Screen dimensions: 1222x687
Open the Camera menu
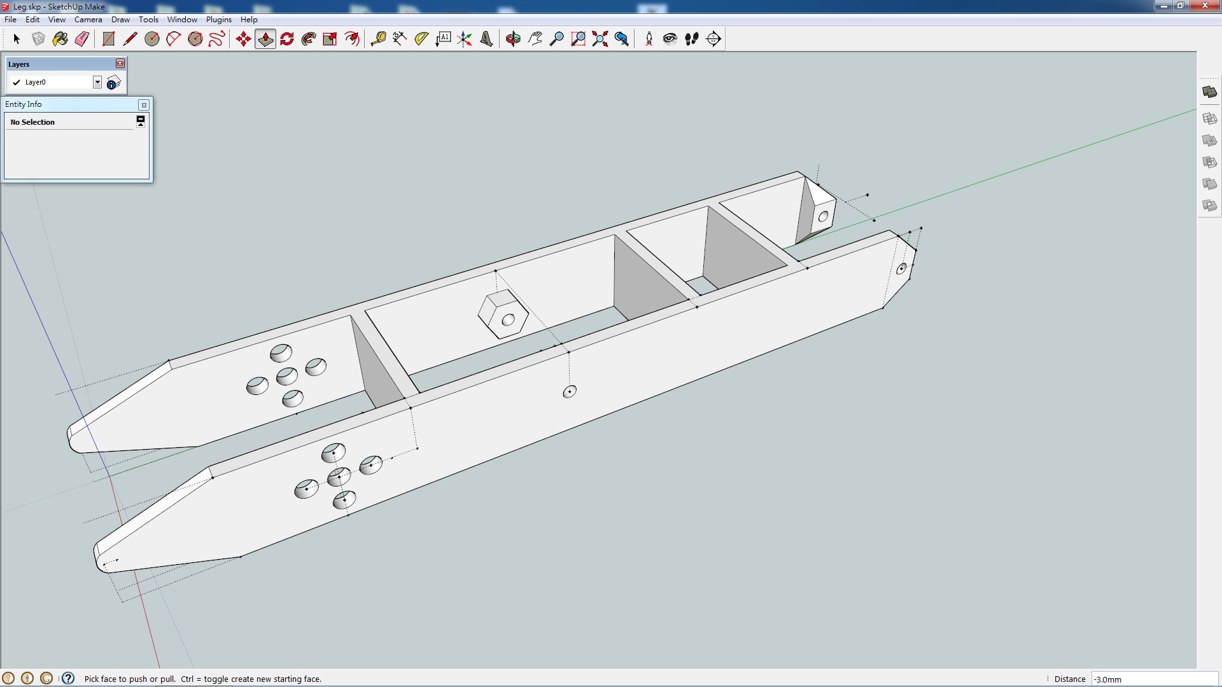coord(88,20)
